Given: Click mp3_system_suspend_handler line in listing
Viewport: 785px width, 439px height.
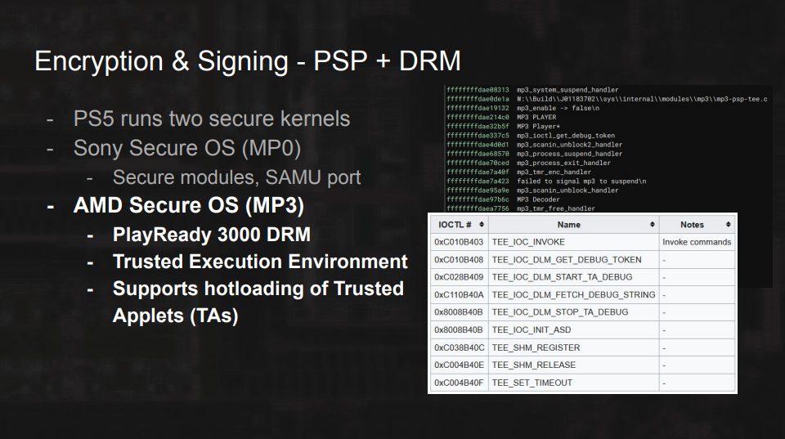Looking at the screenshot, I should pos(532,90).
